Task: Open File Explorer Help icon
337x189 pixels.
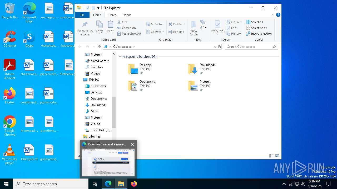Action: click(278, 15)
